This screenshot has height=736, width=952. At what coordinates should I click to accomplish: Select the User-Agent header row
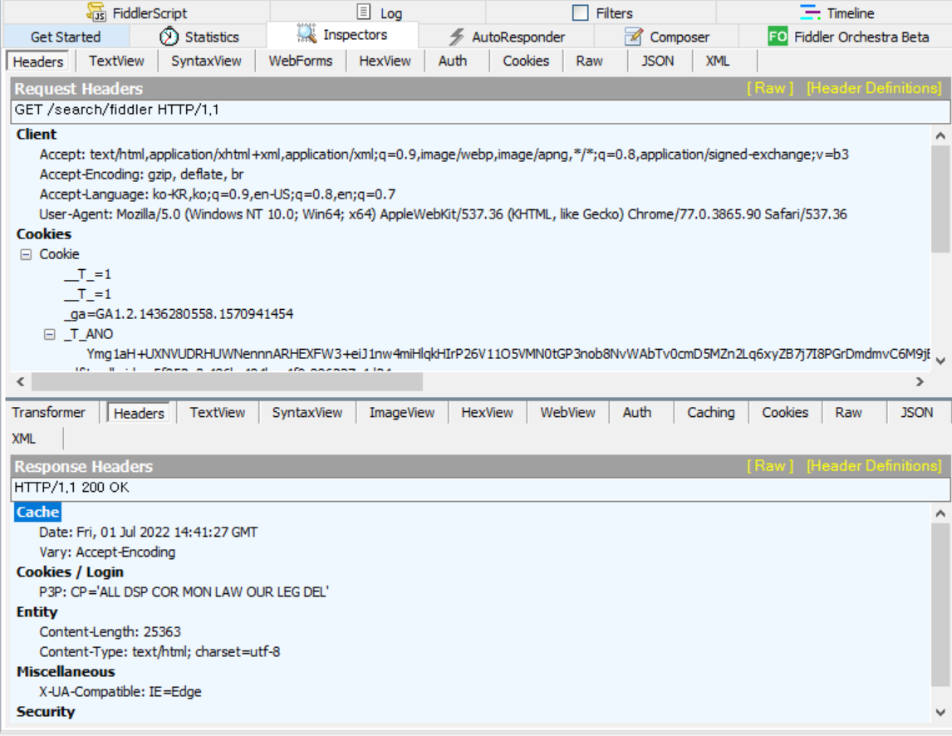[444, 215]
